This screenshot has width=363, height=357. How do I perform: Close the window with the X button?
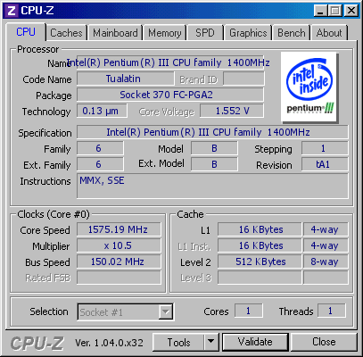pyautogui.click(x=351, y=11)
